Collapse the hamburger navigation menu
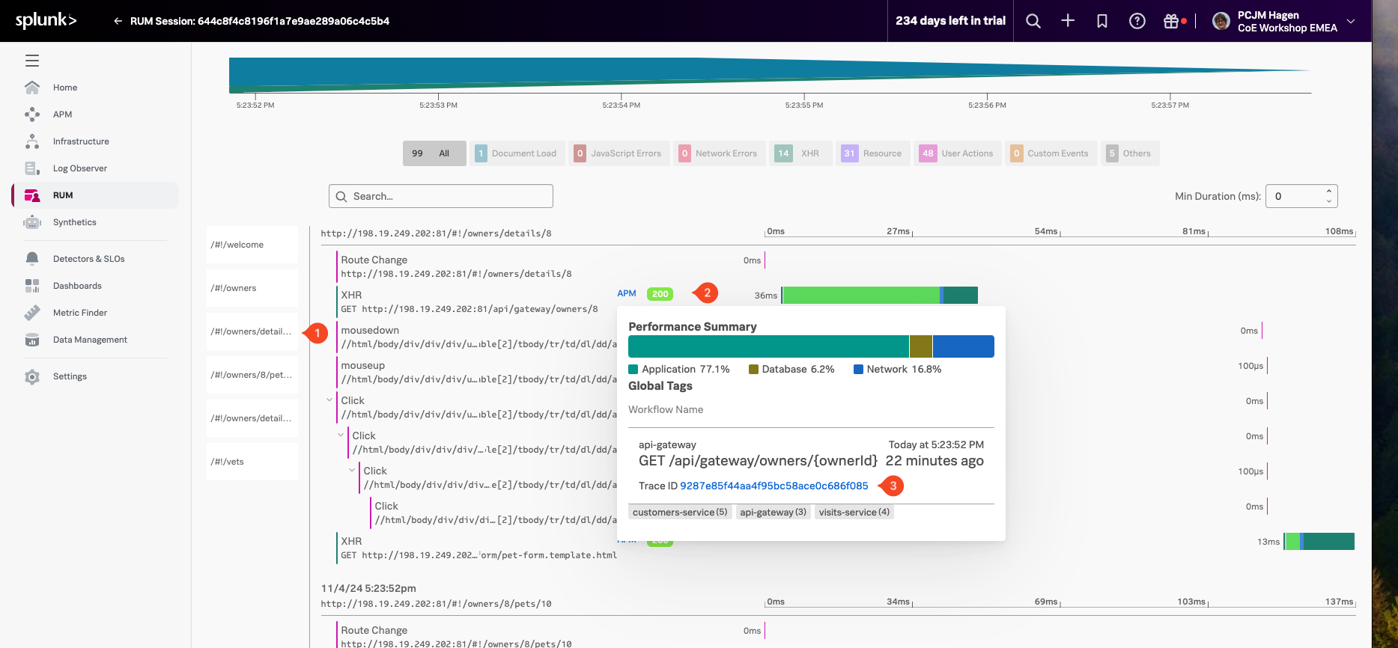This screenshot has width=1398, height=648. pos(32,61)
